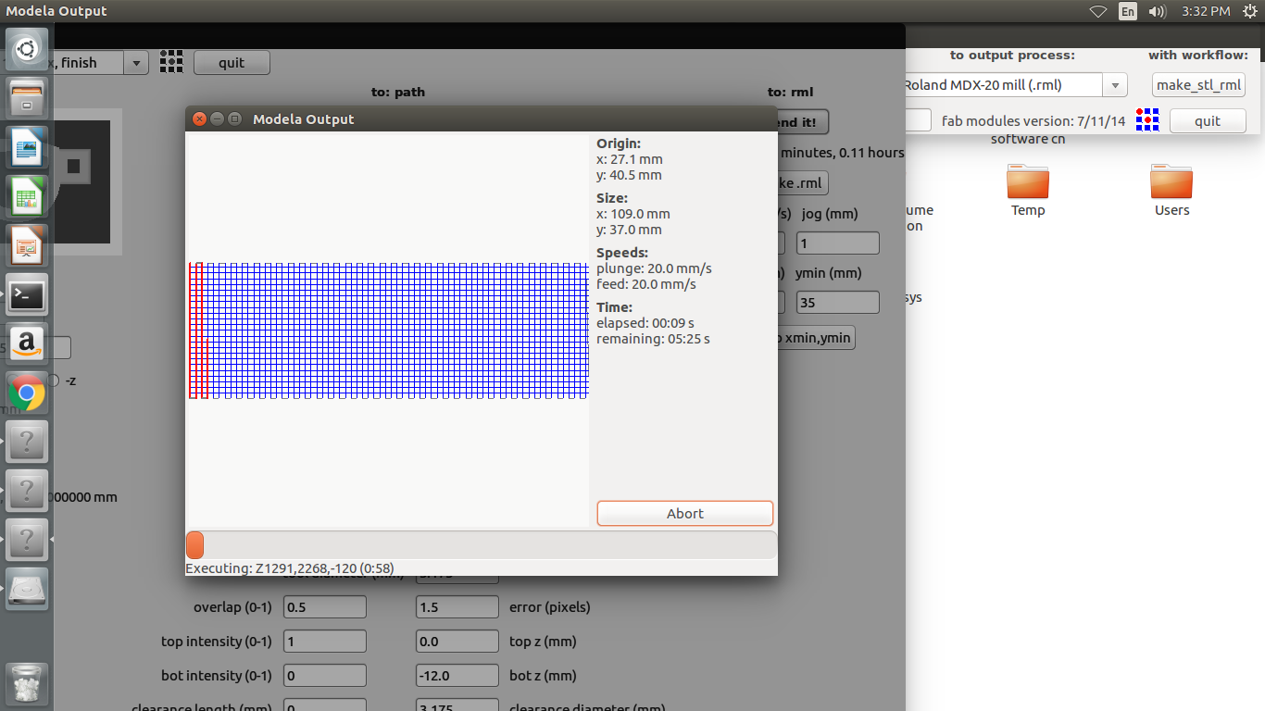Launch LibreOffice Impress from the launcher
This screenshot has height=711, width=1265.
[x=27, y=246]
